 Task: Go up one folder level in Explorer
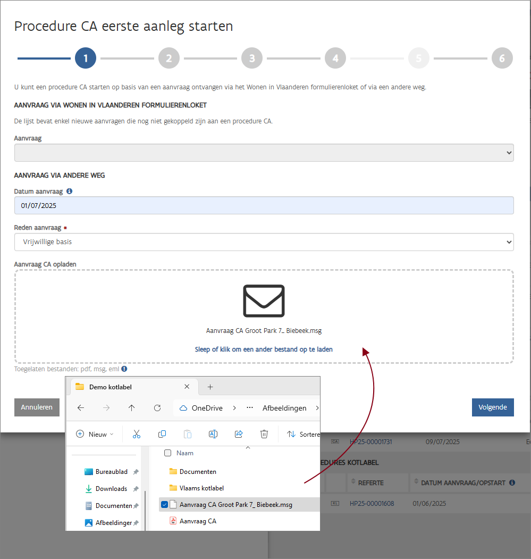(x=132, y=408)
